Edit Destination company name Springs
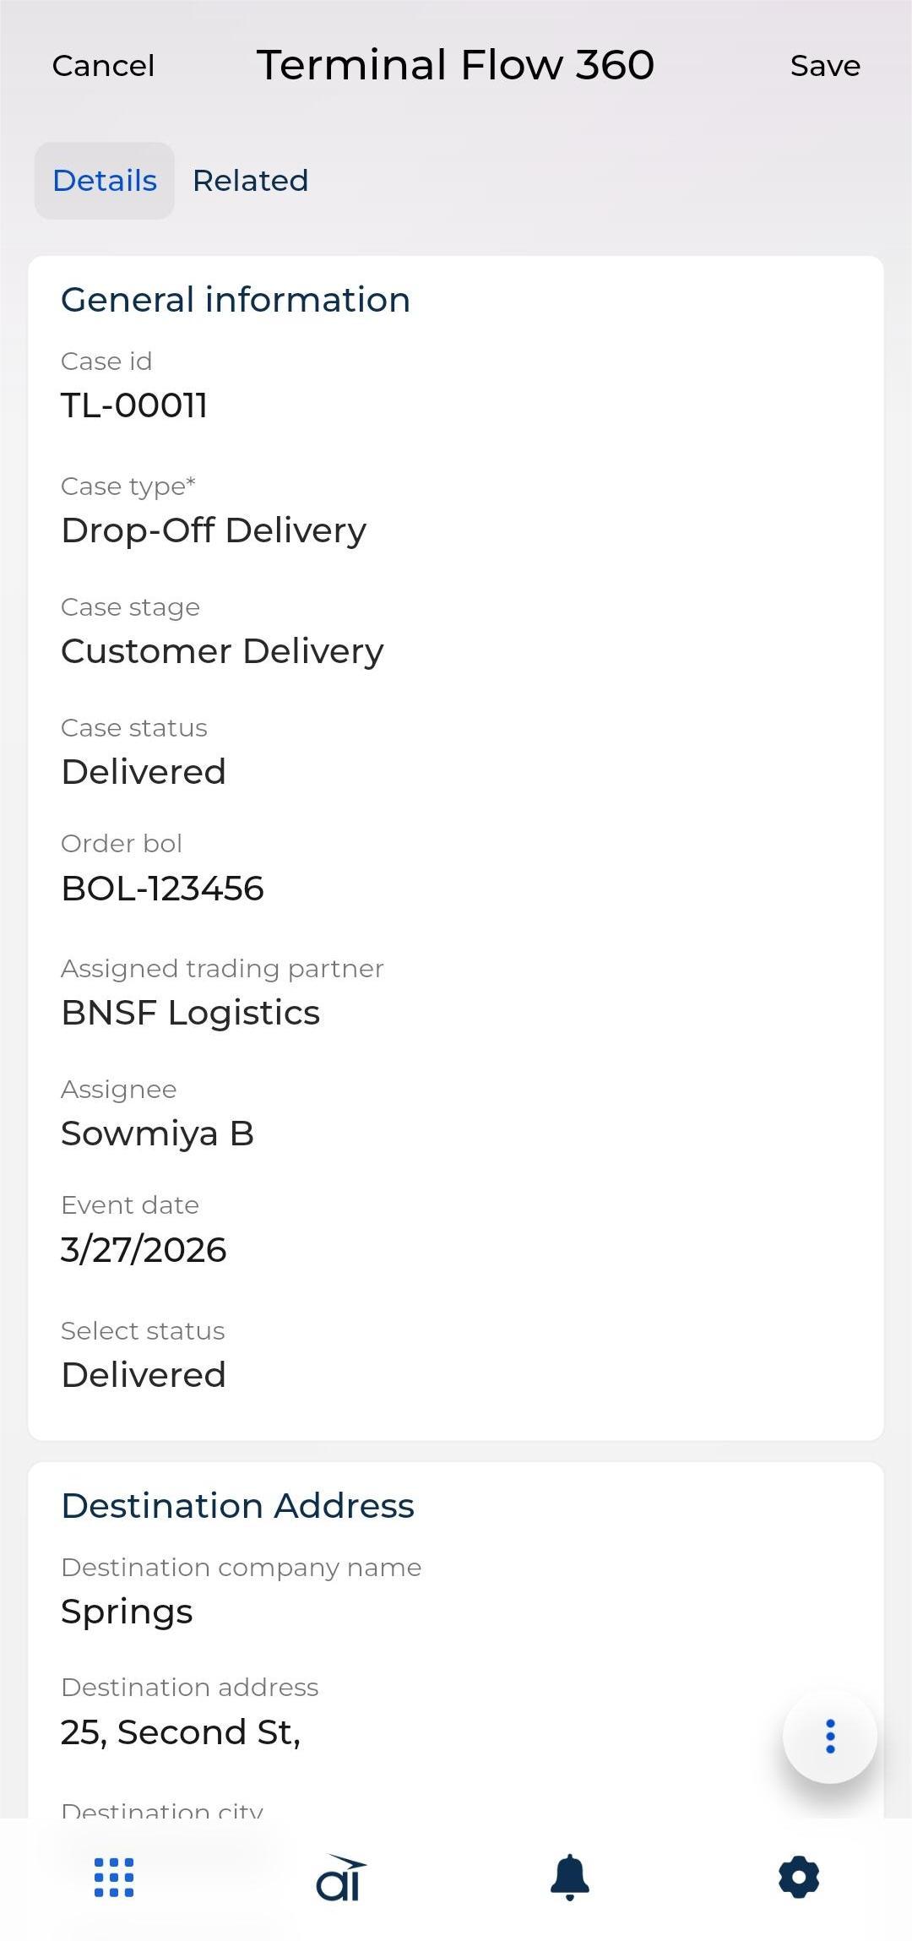 [127, 1612]
